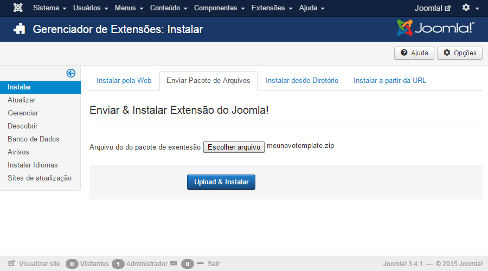Screen dimensions: 488x271
Task: Click the meunovotemplate.zip file name
Action: (x=300, y=146)
